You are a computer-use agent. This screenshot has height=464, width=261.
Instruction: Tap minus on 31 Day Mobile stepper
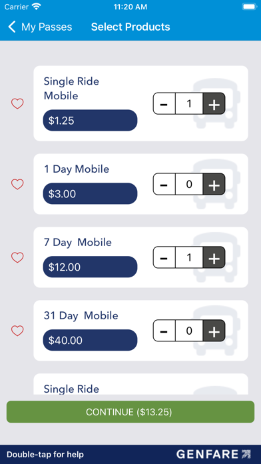(164, 331)
